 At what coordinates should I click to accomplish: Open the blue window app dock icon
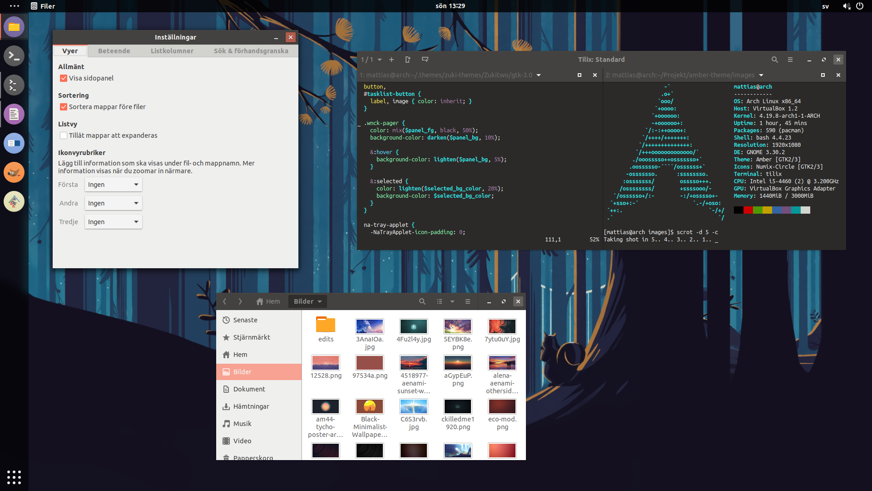pyautogui.click(x=14, y=143)
